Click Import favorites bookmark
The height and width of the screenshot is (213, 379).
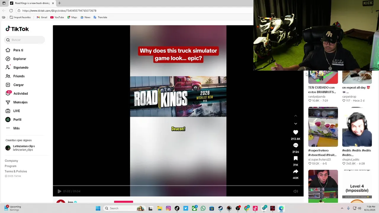pos(20,17)
